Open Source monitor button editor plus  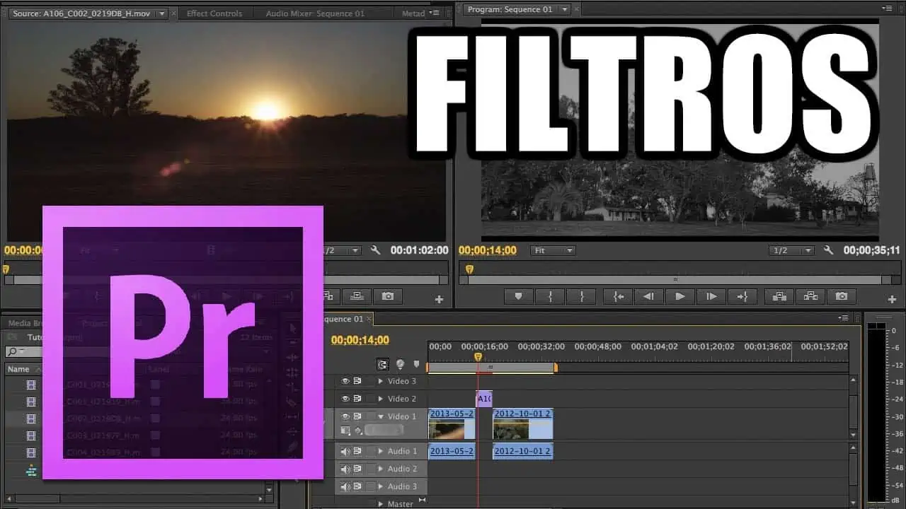tap(439, 300)
